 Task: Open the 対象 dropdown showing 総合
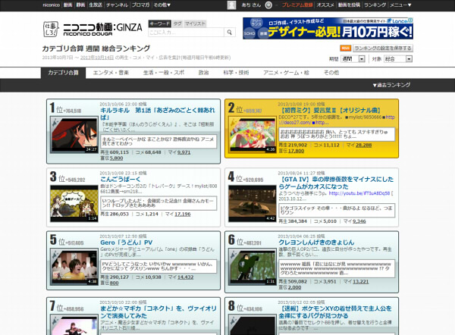coord(398,59)
